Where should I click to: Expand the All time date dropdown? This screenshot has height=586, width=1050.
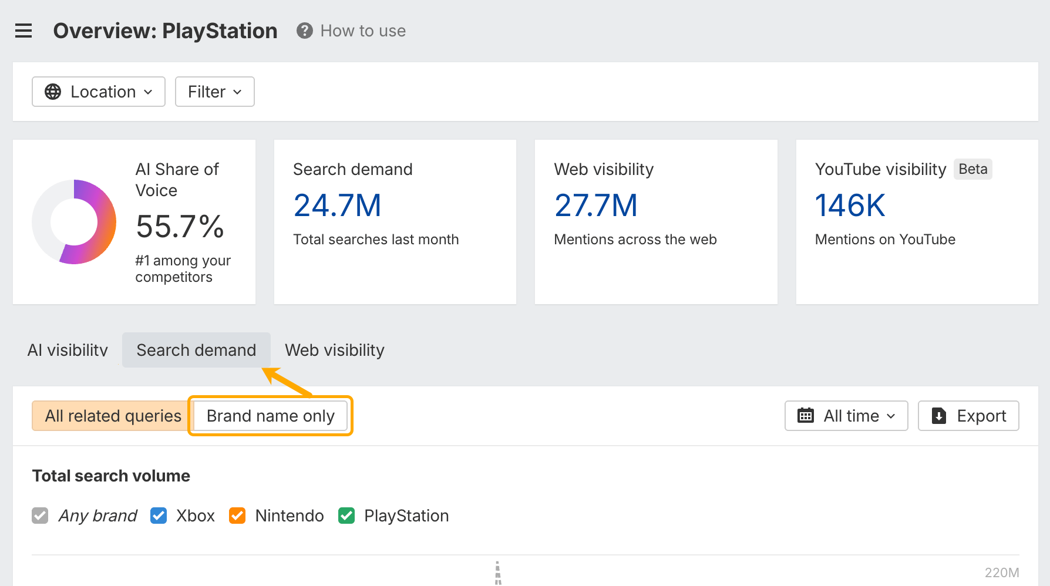pyautogui.click(x=846, y=416)
